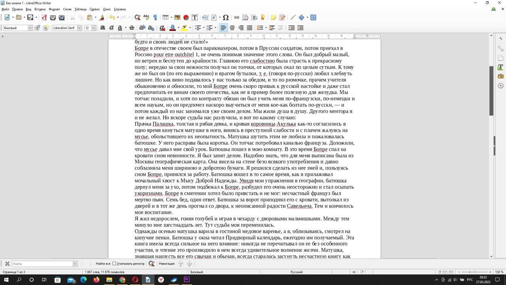Open Liberation Serif font name dropdown
The image size is (506, 285).
(79, 28)
